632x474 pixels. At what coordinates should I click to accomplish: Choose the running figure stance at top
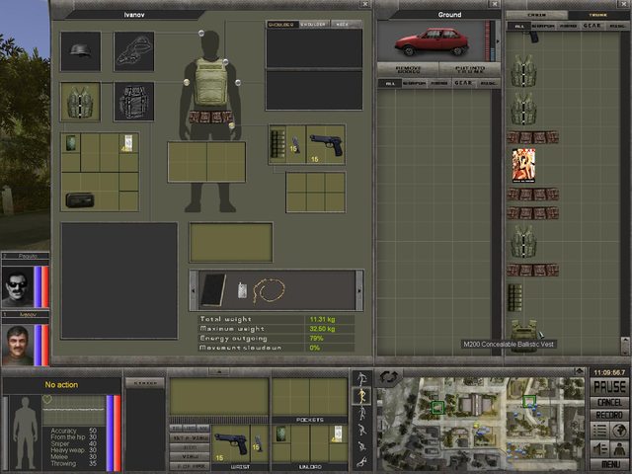(x=362, y=379)
